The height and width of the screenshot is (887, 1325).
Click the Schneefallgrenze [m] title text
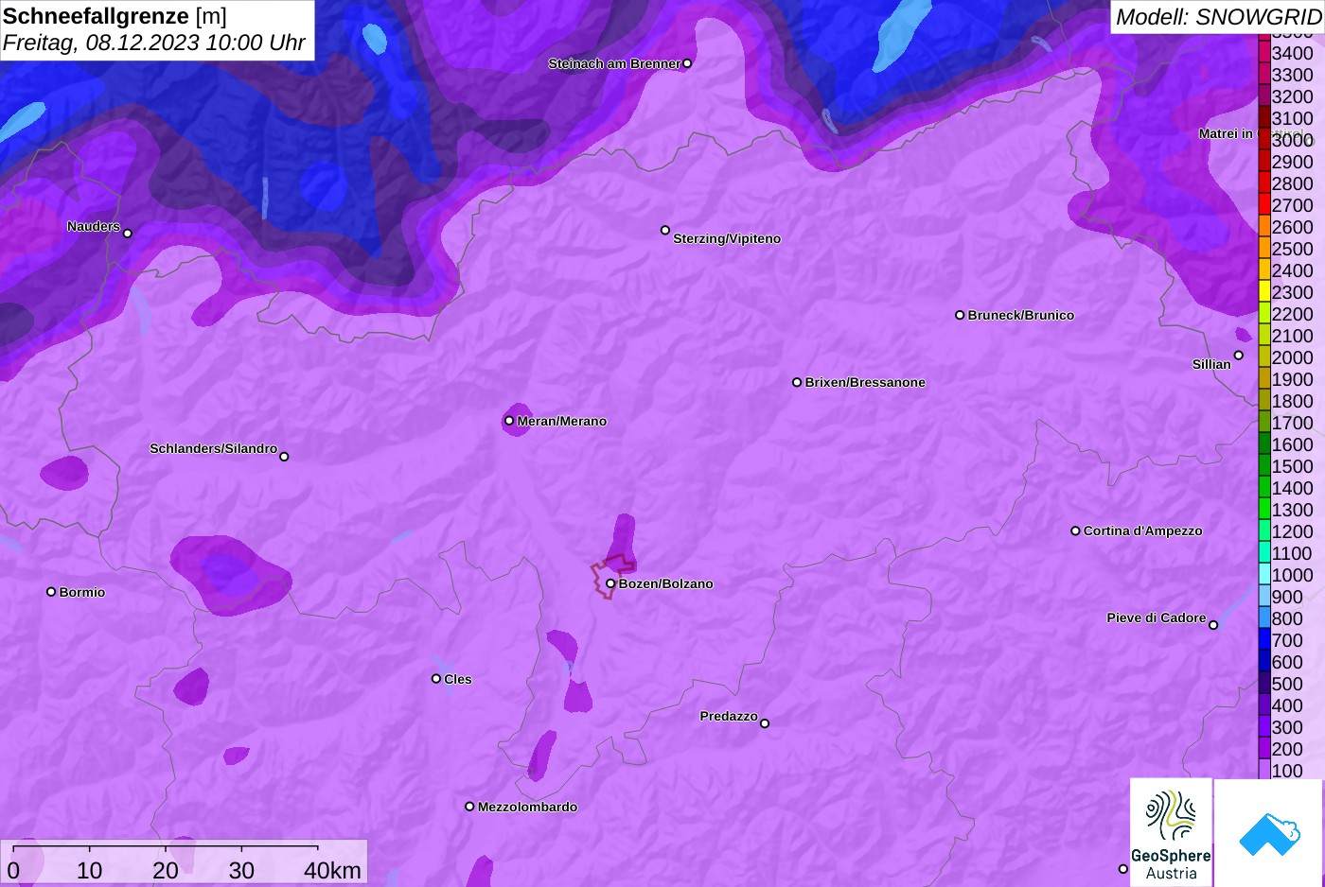coord(115,16)
